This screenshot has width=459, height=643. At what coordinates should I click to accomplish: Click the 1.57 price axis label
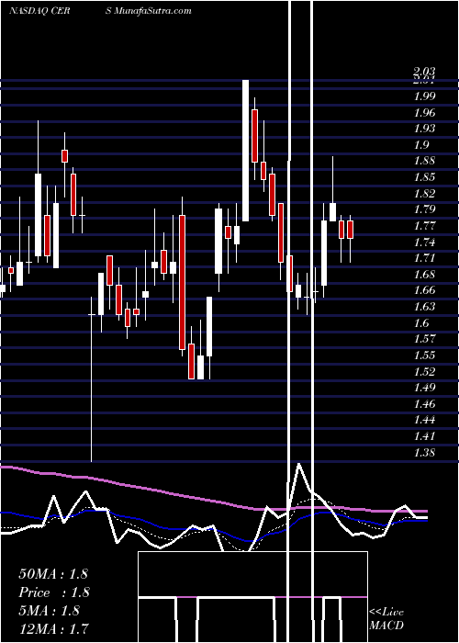tap(424, 339)
